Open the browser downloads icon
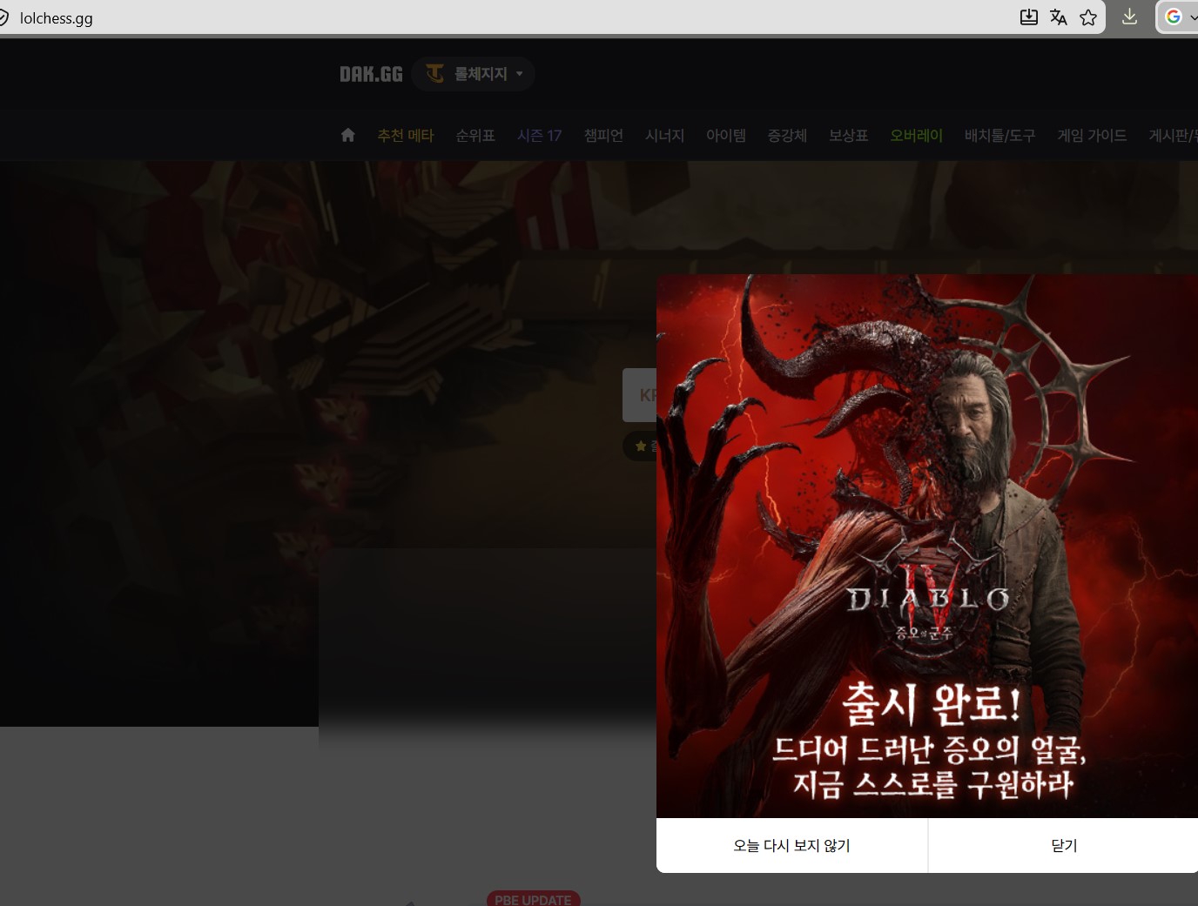Screen dimensions: 1198x906 coord(1129,17)
